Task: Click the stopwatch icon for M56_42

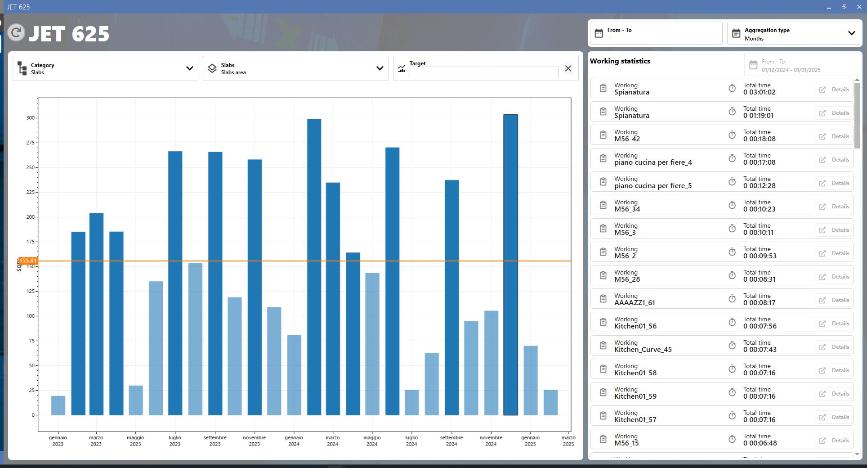Action: (x=732, y=135)
